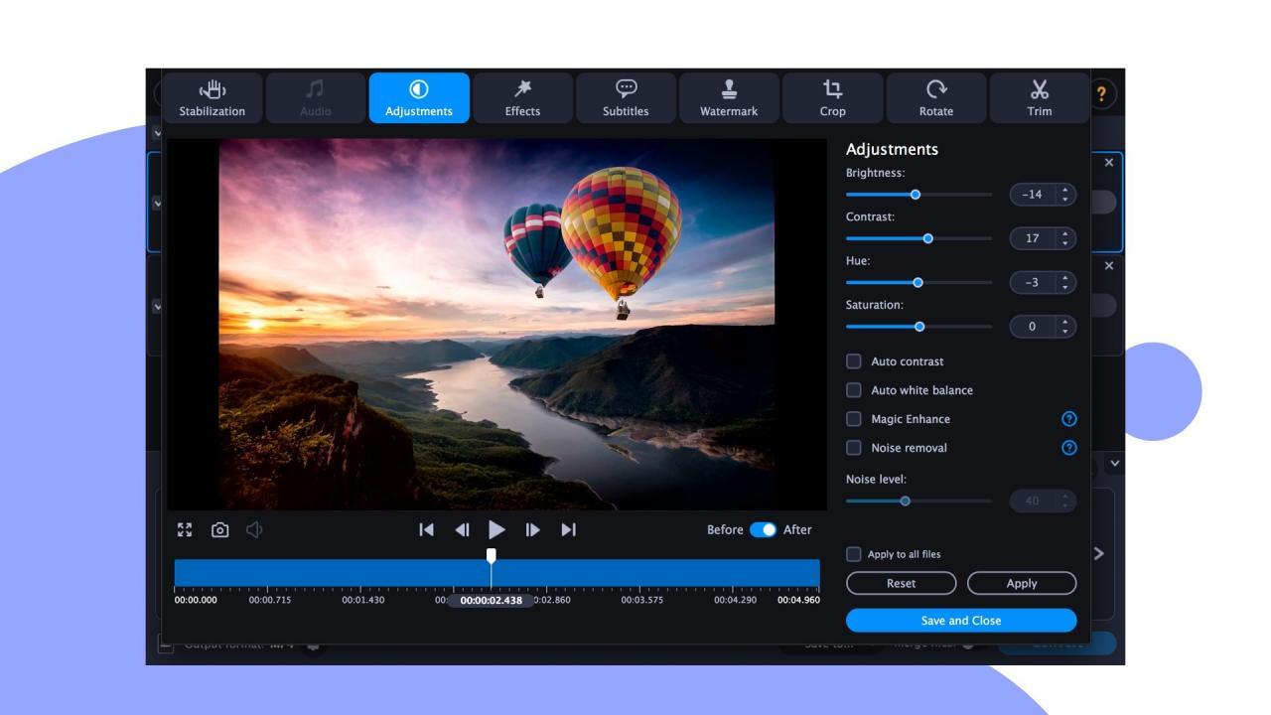Image resolution: width=1271 pixels, height=715 pixels.
Task: Open Magic Enhance help tooltip
Action: coord(1068,418)
